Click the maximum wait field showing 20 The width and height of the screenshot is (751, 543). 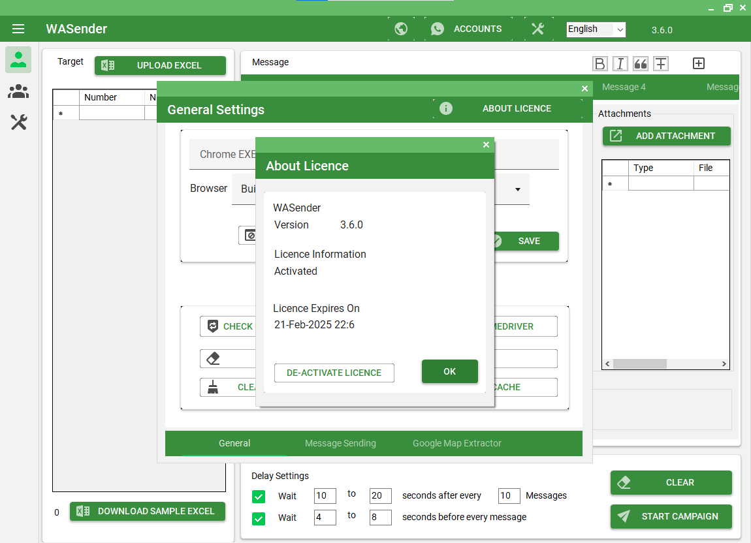click(x=380, y=495)
